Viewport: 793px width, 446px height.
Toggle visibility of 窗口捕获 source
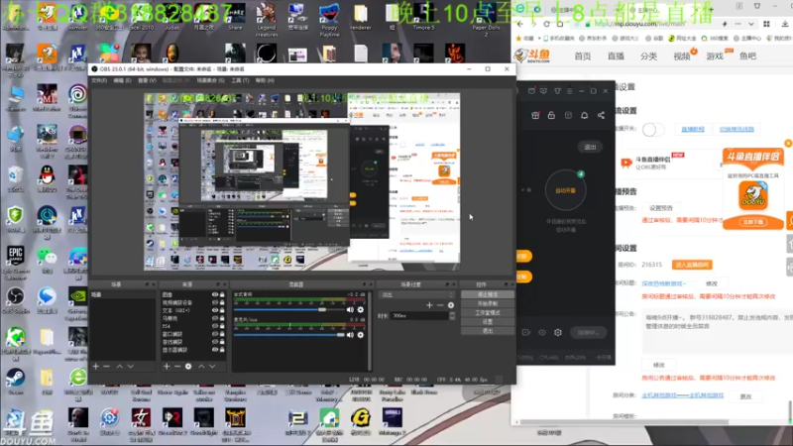[215, 334]
